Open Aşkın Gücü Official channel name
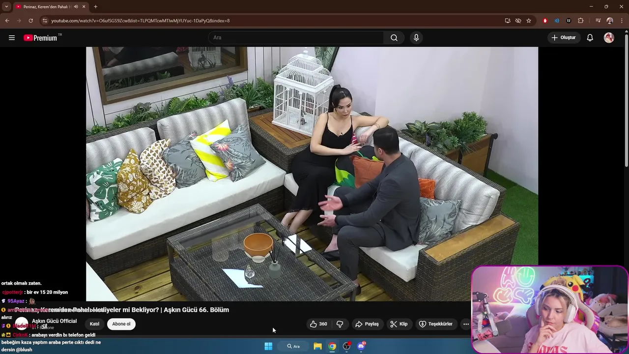This screenshot has width=629, height=354. 54,321
